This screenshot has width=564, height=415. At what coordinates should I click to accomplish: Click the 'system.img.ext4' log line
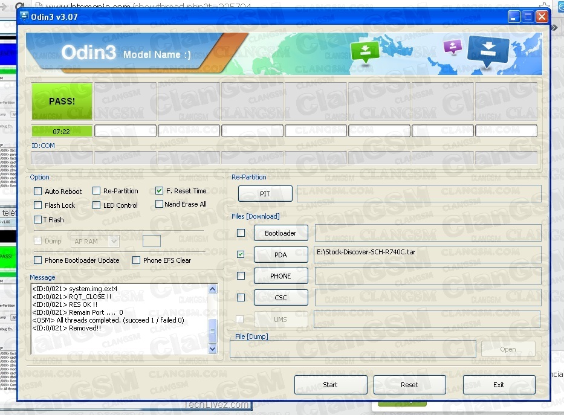(75, 289)
